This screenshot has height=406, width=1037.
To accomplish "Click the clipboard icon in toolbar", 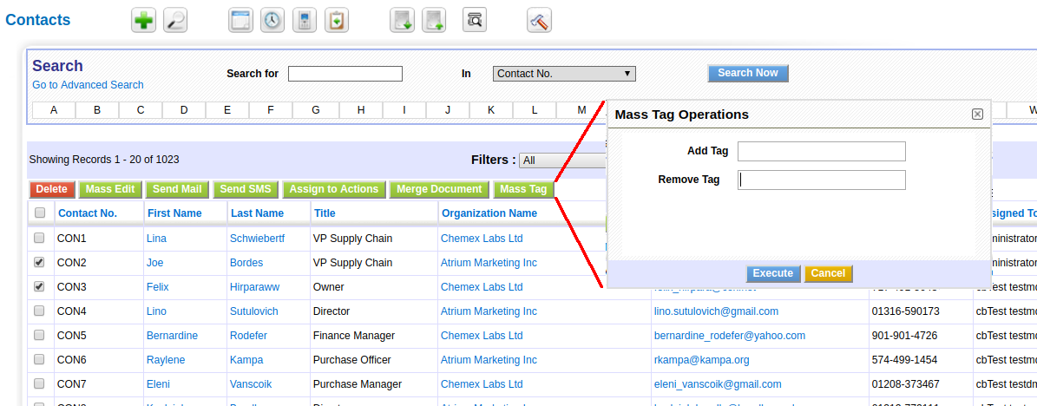I will [x=337, y=21].
